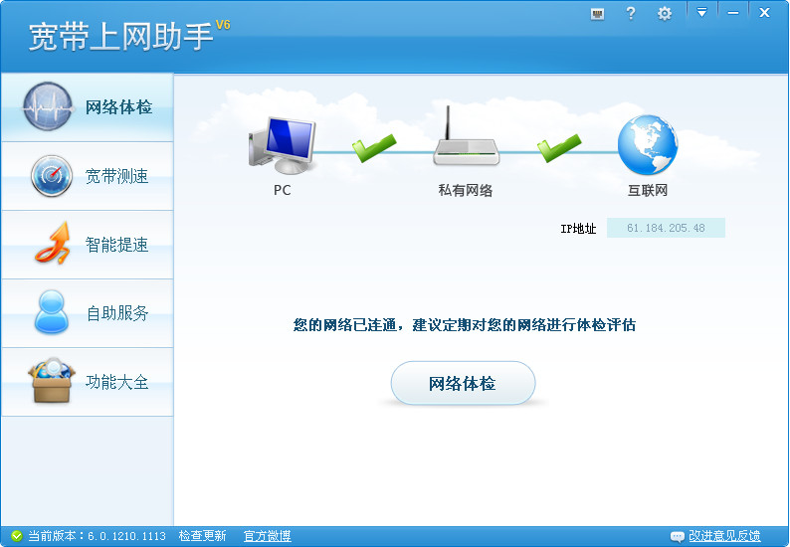The image size is (790, 547).
Task: Start the 网络体检 checkup button
Action: (463, 383)
